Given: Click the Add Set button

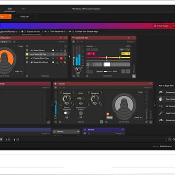Looking at the screenshot, I should (x=24, y=17).
